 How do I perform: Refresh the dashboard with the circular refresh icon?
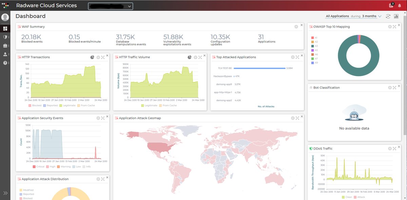[388, 16]
